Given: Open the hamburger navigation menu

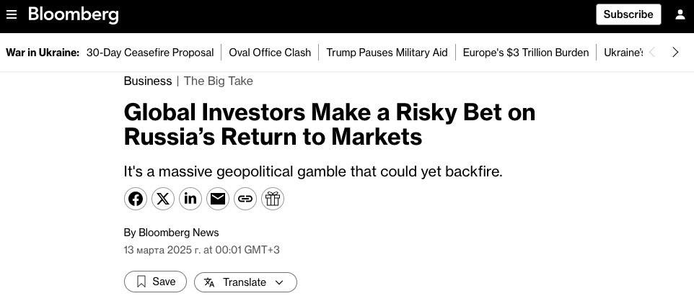Looking at the screenshot, I should [x=12, y=14].
